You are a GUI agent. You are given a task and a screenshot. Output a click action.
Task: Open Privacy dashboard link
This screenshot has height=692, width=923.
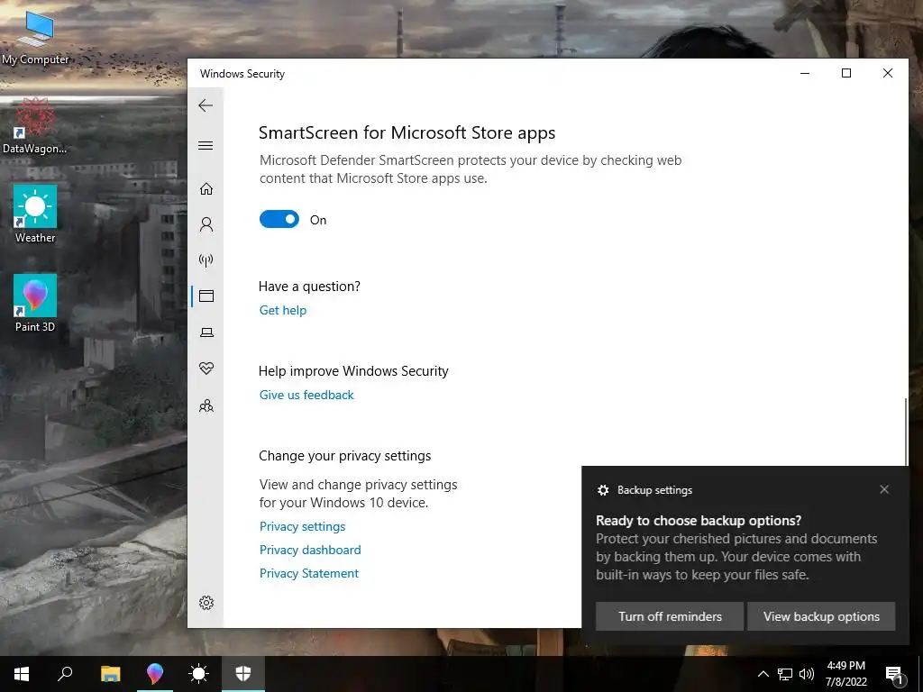[x=310, y=551]
